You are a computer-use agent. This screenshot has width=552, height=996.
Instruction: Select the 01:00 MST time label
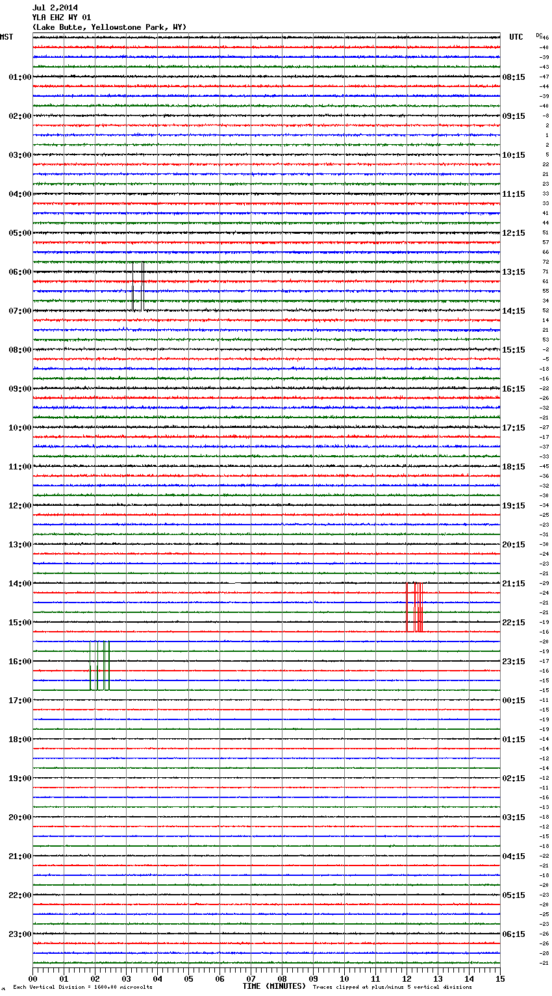pyautogui.click(x=20, y=77)
